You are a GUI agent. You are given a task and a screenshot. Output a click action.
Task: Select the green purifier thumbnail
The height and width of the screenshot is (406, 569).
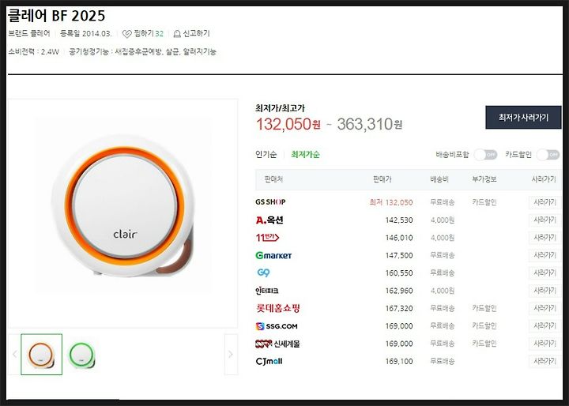(x=82, y=354)
